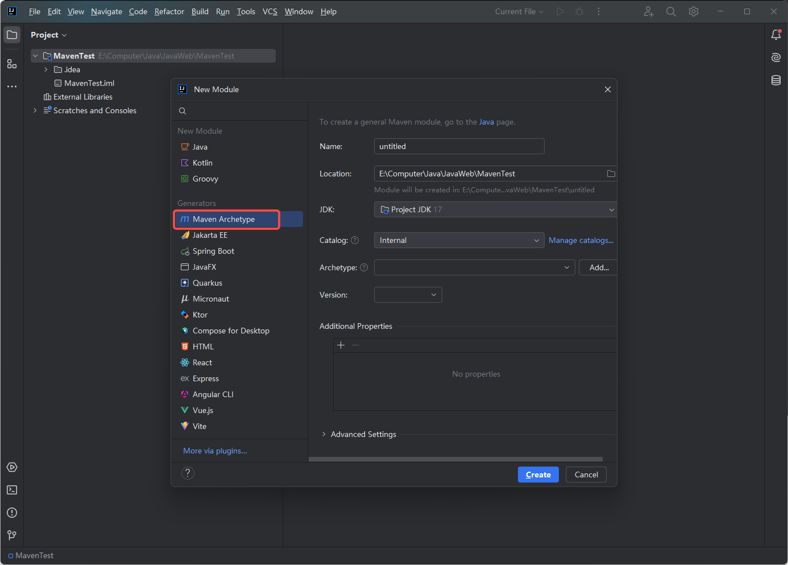
Task: Click the Add... archetype button
Action: click(598, 267)
